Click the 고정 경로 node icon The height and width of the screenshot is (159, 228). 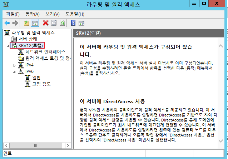pos(28,84)
